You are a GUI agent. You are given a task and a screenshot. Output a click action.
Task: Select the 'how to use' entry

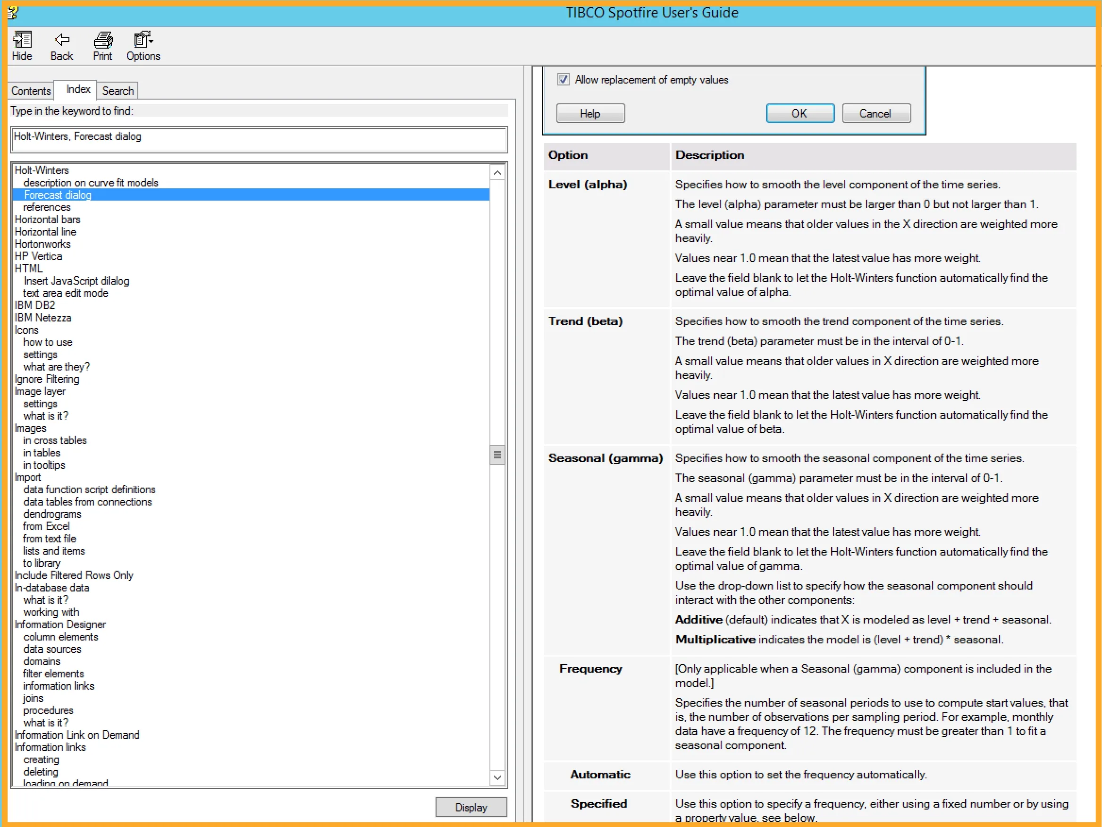coord(48,342)
